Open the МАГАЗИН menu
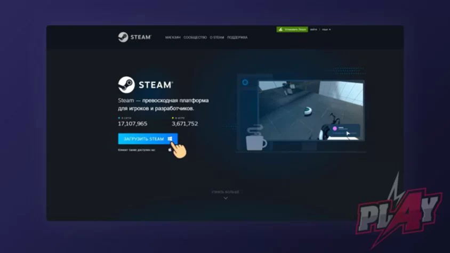The width and height of the screenshot is (450, 253). 173,38
